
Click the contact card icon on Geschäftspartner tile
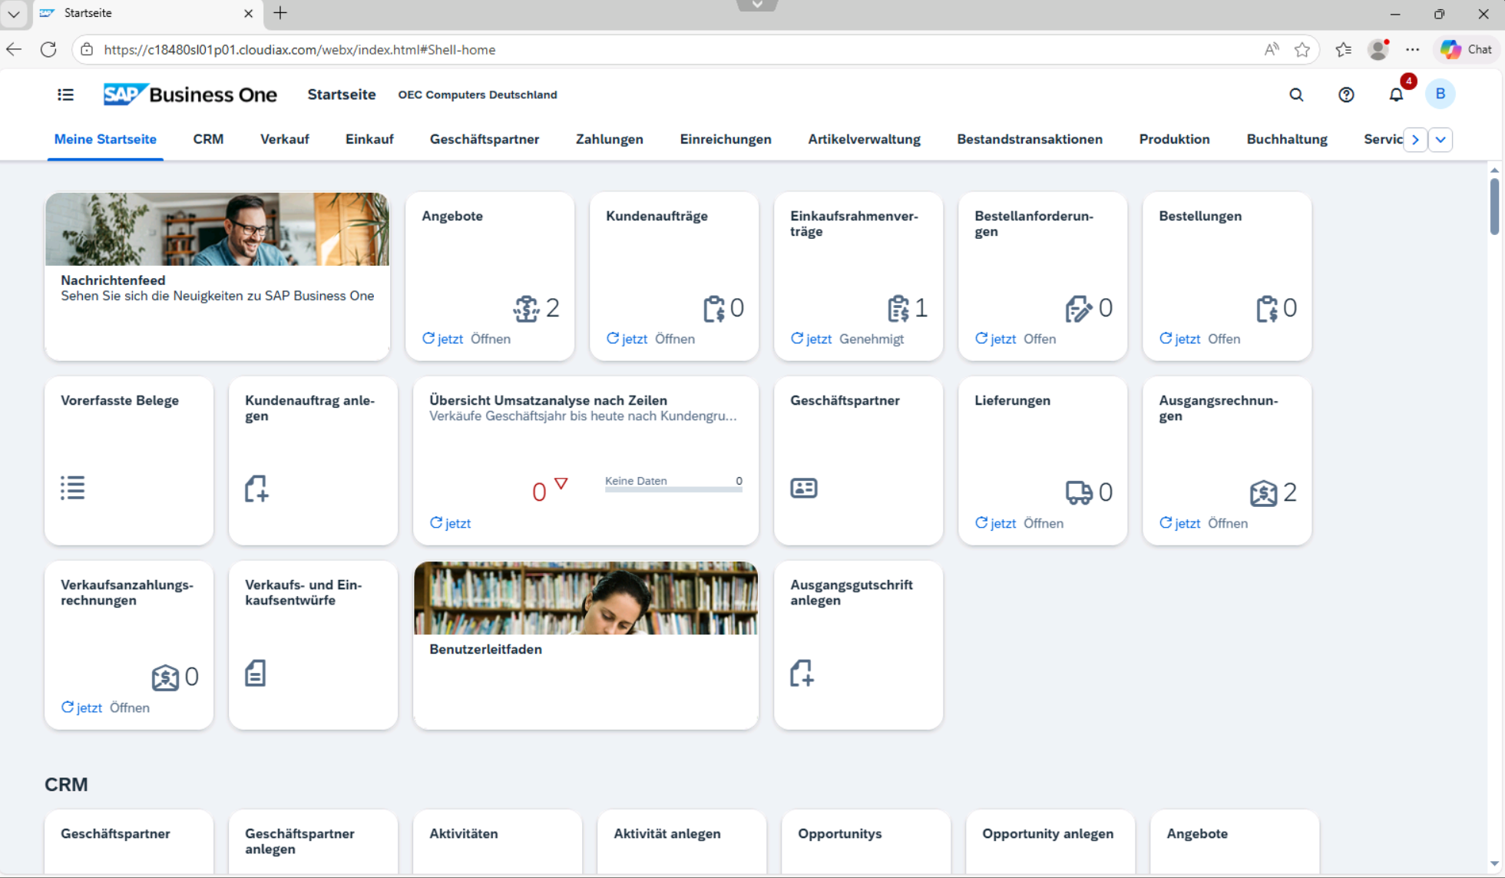point(804,488)
